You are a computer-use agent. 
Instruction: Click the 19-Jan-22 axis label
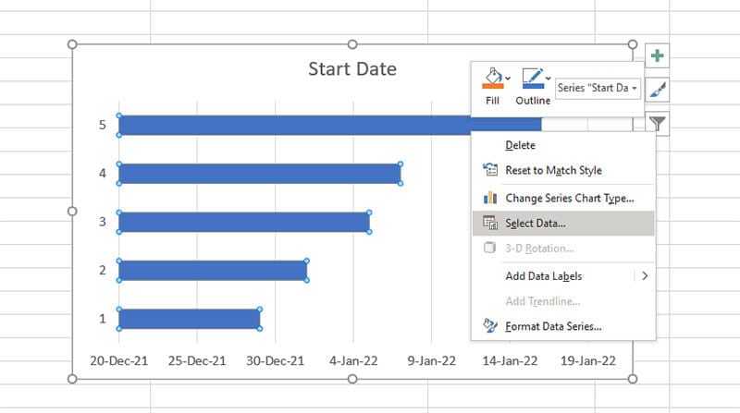[588, 361]
